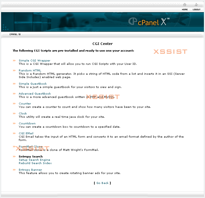Click arrow bullet beside Clock

pyautogui.click(x=14, y=113)
